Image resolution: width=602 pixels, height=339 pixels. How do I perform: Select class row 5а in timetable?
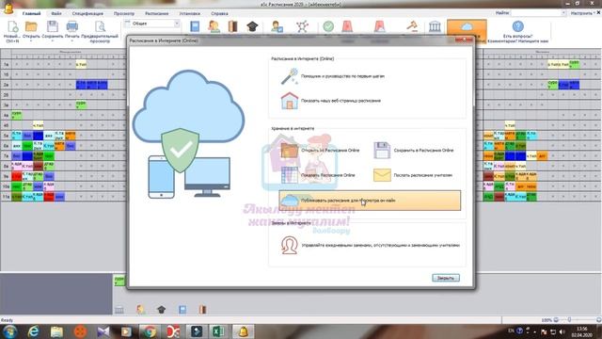[6, 136]
